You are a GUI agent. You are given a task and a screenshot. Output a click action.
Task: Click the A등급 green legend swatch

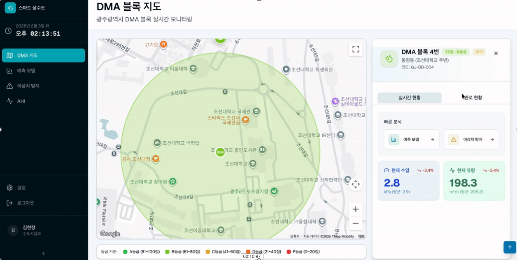pyautogui.click(x=125, y=252)
